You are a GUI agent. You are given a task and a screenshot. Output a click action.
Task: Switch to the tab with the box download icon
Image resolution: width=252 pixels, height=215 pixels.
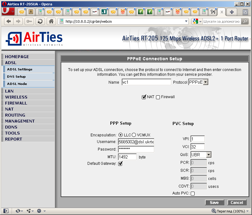coord(31,12)
